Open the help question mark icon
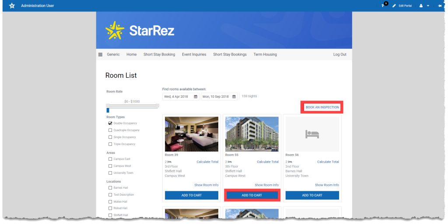The height and width of the screenshot is (224, 448). 382,6
